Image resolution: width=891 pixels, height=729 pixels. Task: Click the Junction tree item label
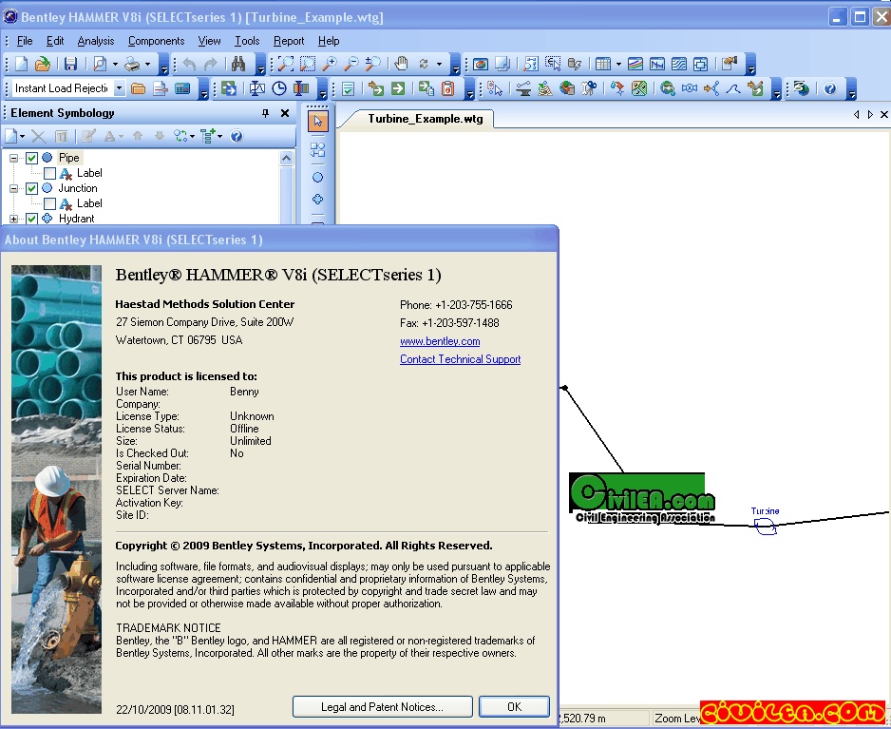point(78,188)
